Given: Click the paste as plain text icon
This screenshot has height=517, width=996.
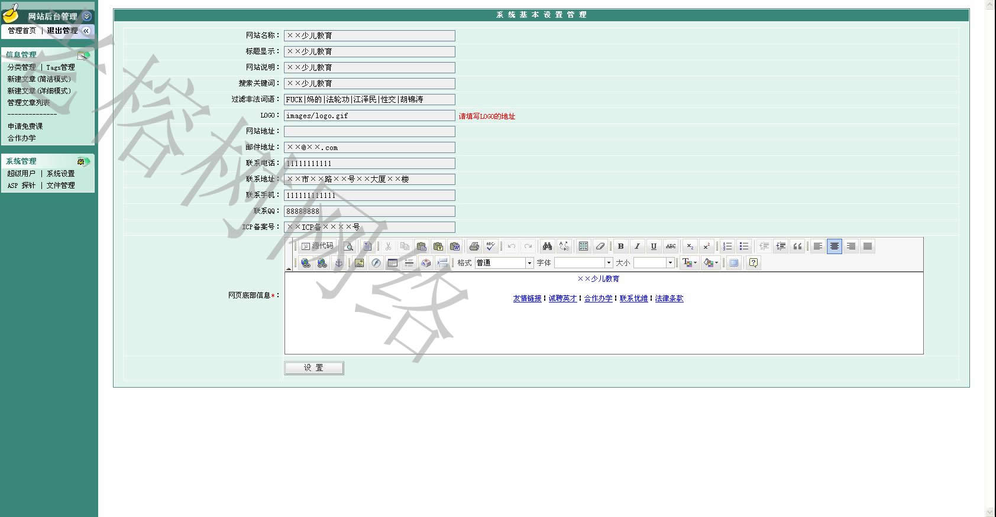Looking at the screenshot, I should (438, 246).
